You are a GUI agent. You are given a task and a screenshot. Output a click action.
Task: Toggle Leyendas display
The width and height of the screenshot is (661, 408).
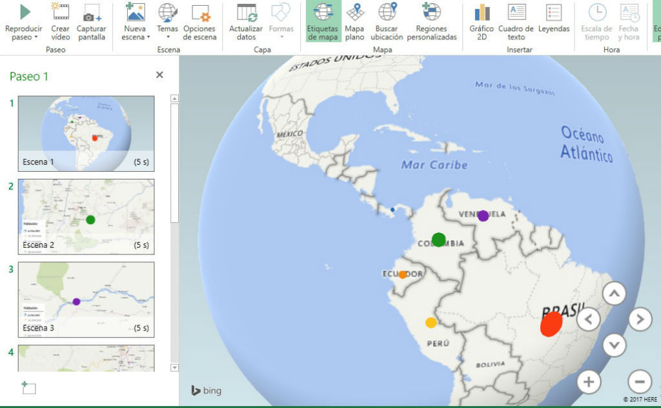[x=553, y=12]
